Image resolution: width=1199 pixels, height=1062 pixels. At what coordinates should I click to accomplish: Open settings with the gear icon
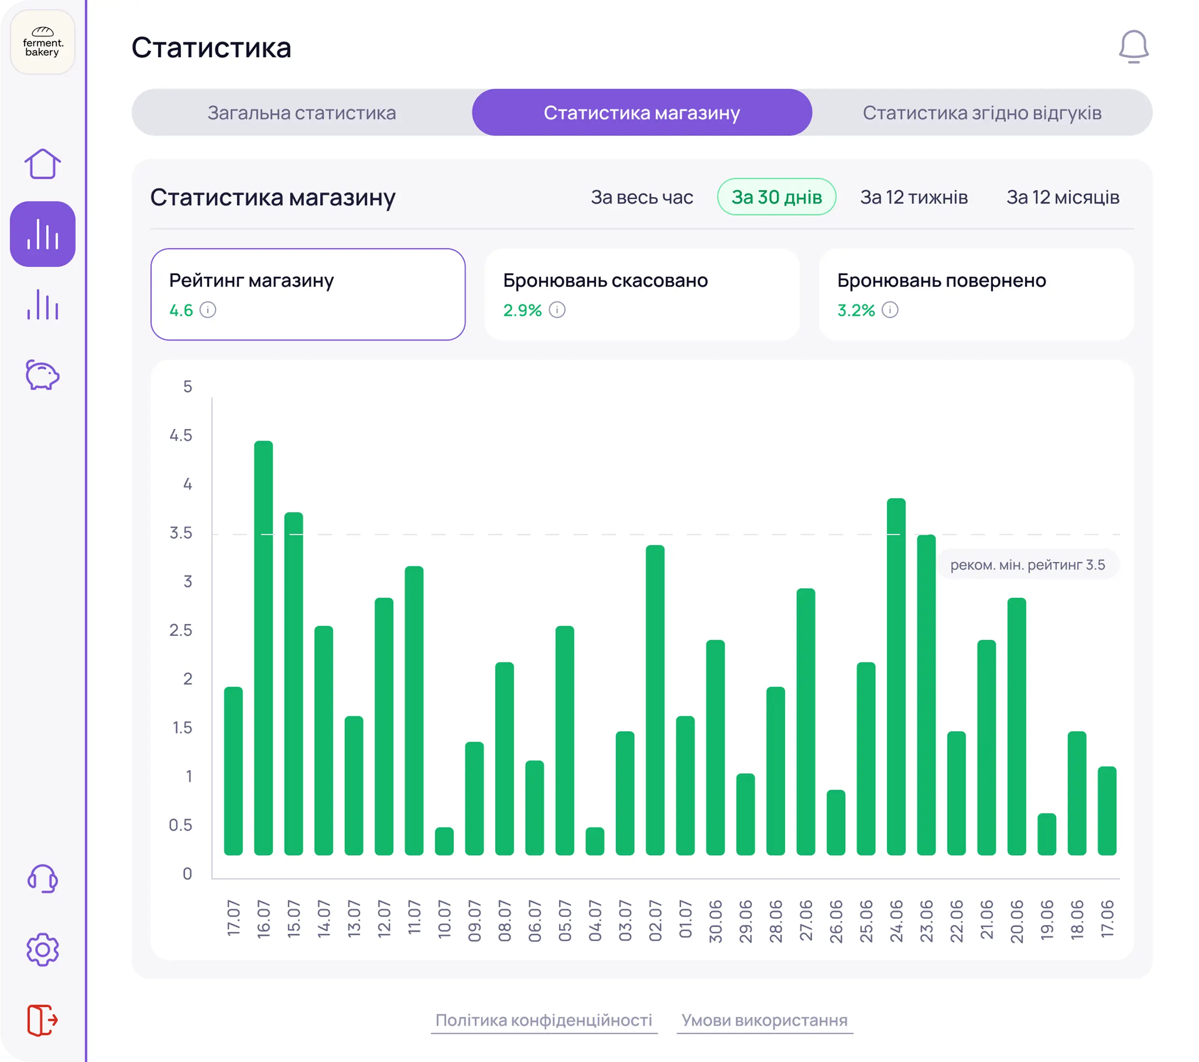(42, 949)
